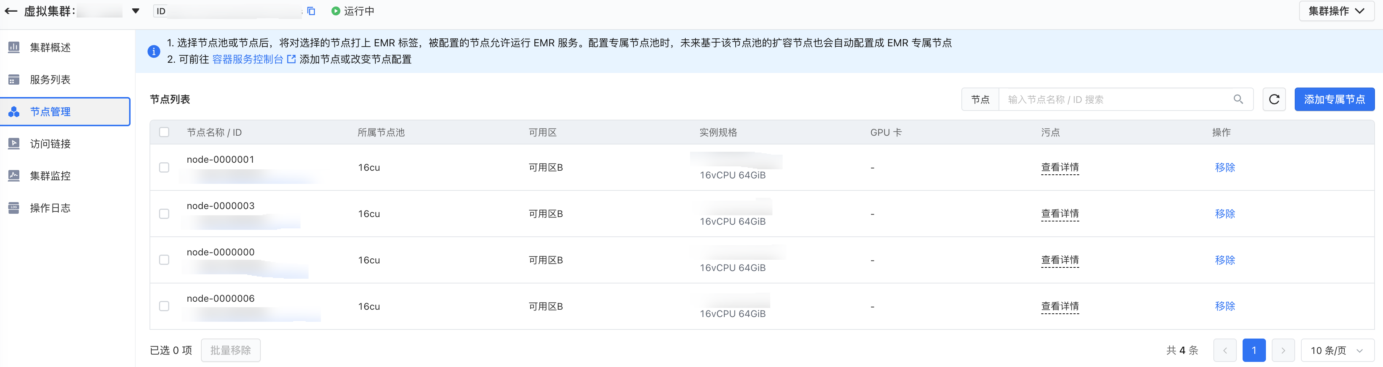
Task: Click the 集群概述 sidebar icon
Action: [14, 47]
